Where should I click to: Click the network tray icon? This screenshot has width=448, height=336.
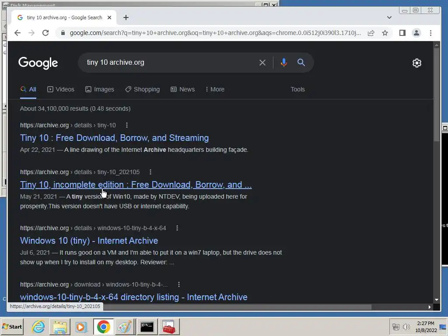click(395, 326)
